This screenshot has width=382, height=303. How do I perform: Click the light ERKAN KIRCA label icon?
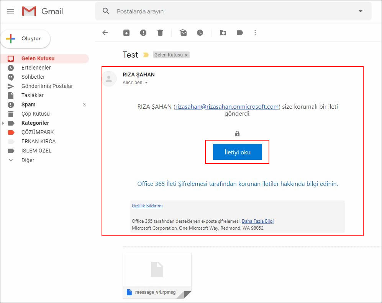click(x=11, y=142)
